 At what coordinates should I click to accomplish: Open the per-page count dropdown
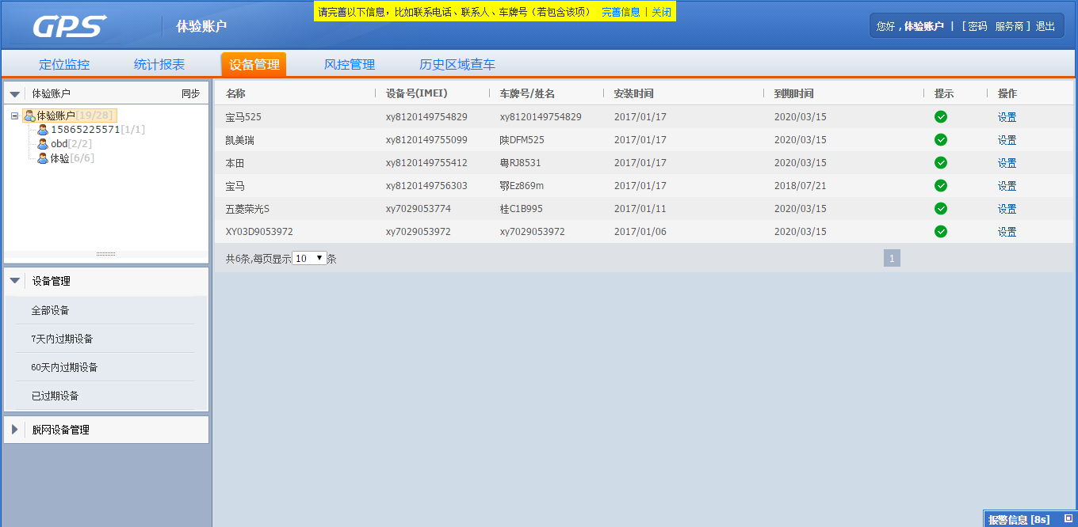[309, 258]
